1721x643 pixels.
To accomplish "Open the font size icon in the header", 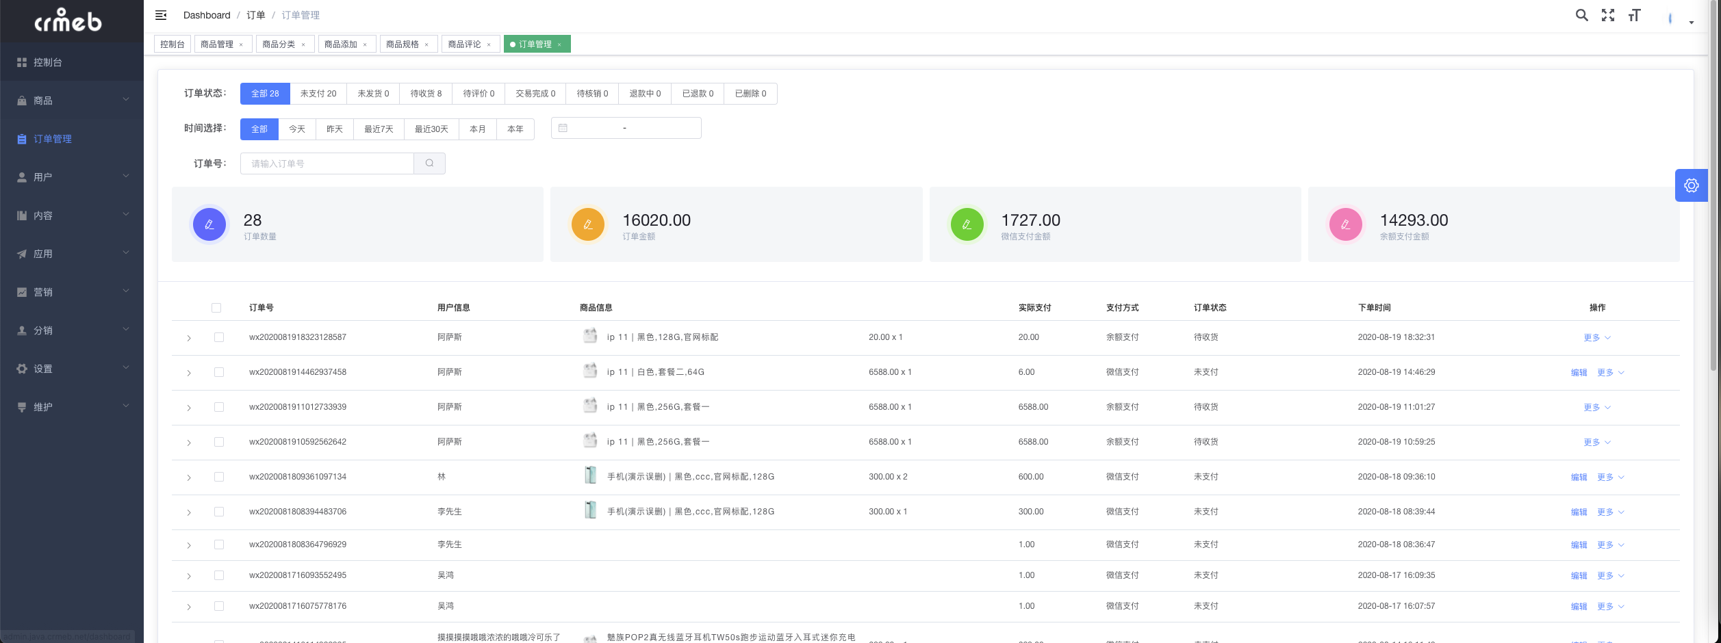I will (x=1635, y=15).
